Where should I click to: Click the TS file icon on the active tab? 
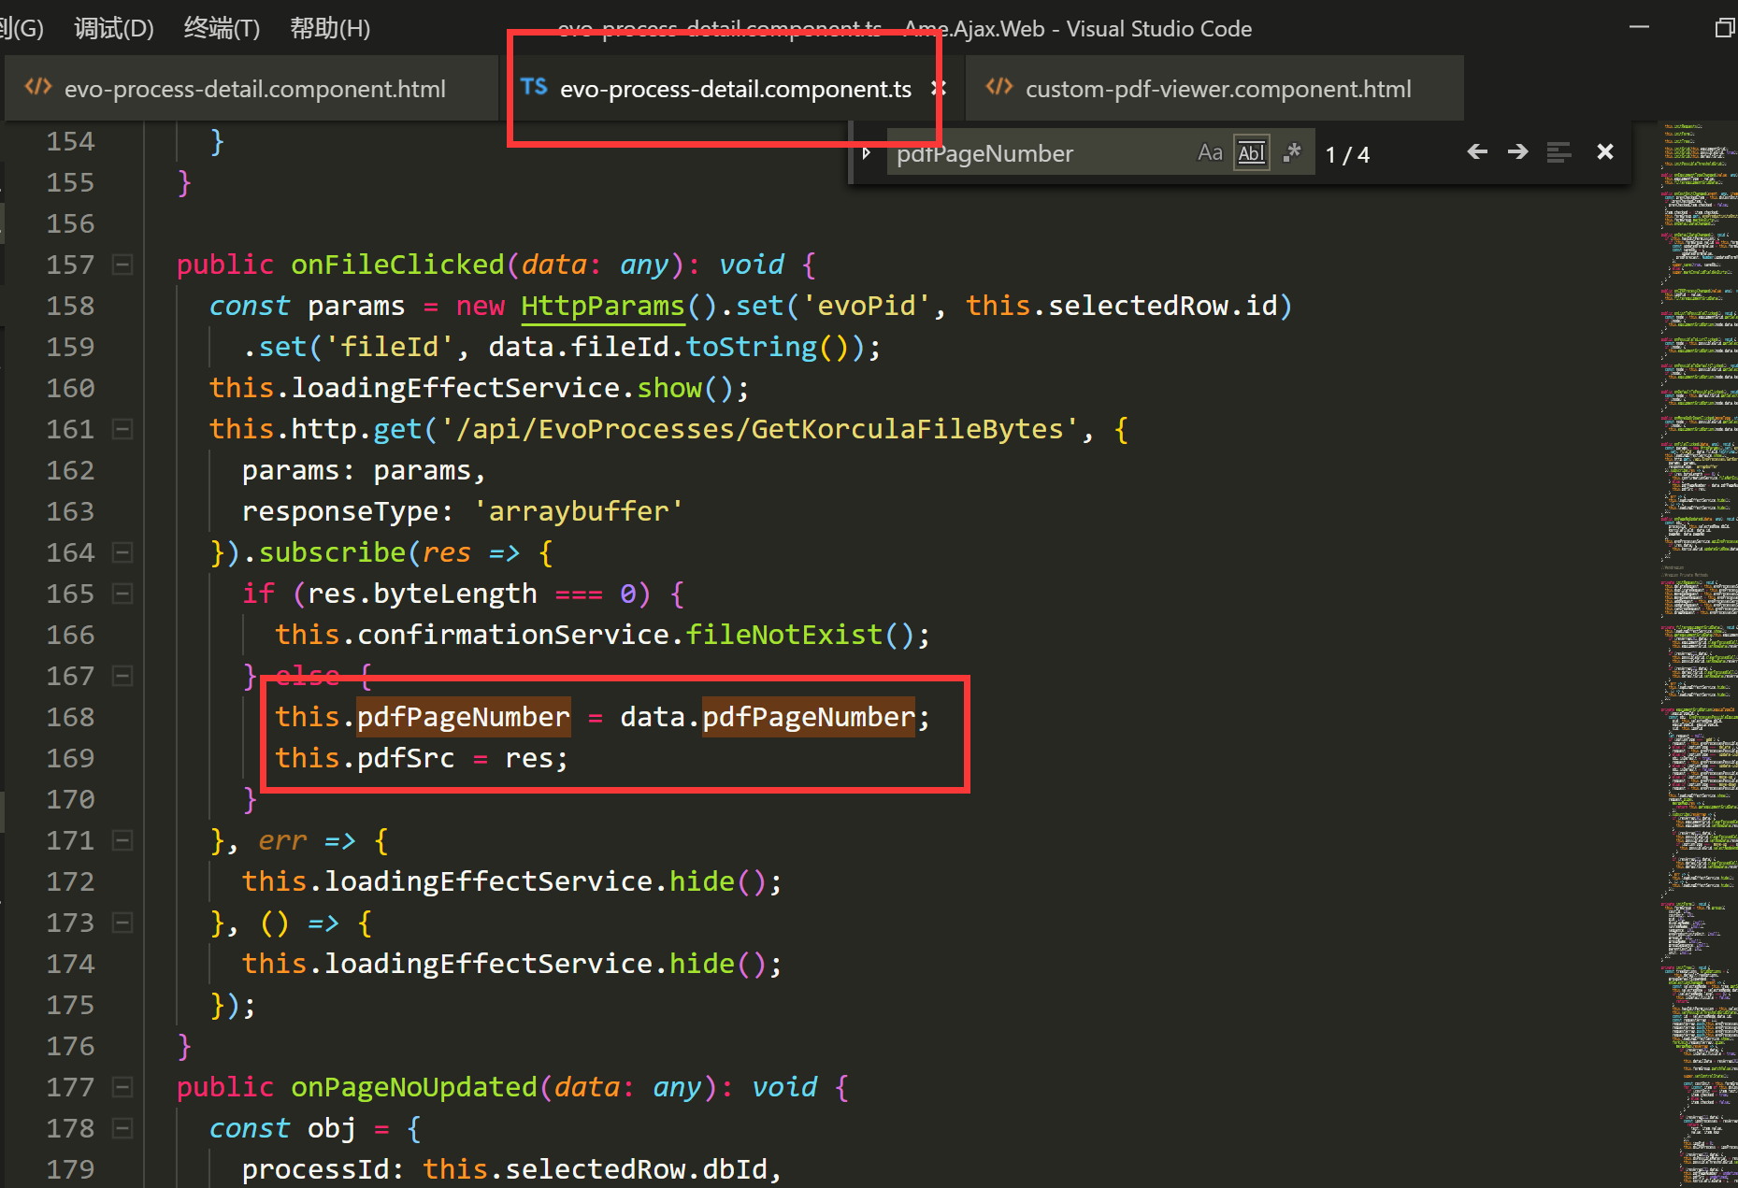click(x=534, y=87)
